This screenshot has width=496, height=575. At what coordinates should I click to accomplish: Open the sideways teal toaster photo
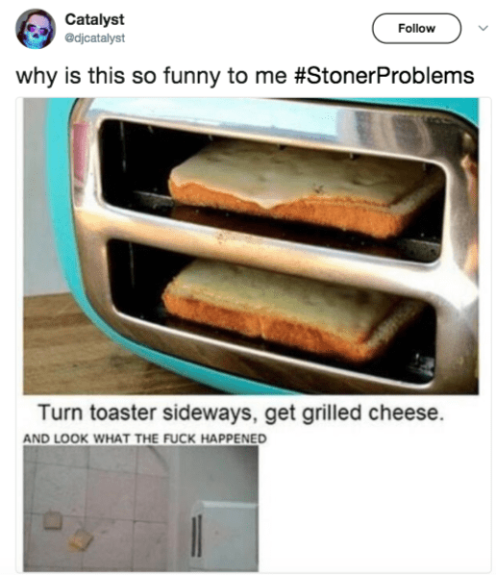coord(251,246)
